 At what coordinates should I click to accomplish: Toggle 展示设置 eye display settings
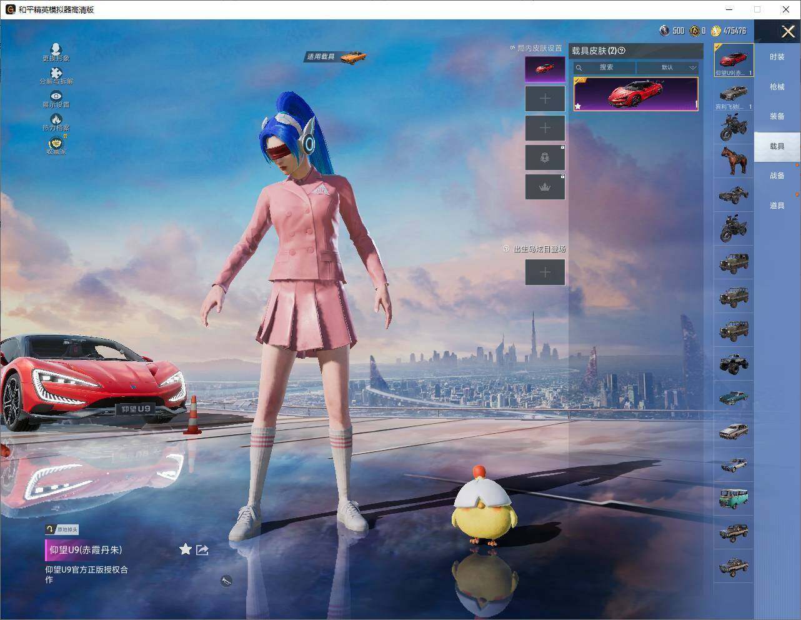[x=56, y=99]
